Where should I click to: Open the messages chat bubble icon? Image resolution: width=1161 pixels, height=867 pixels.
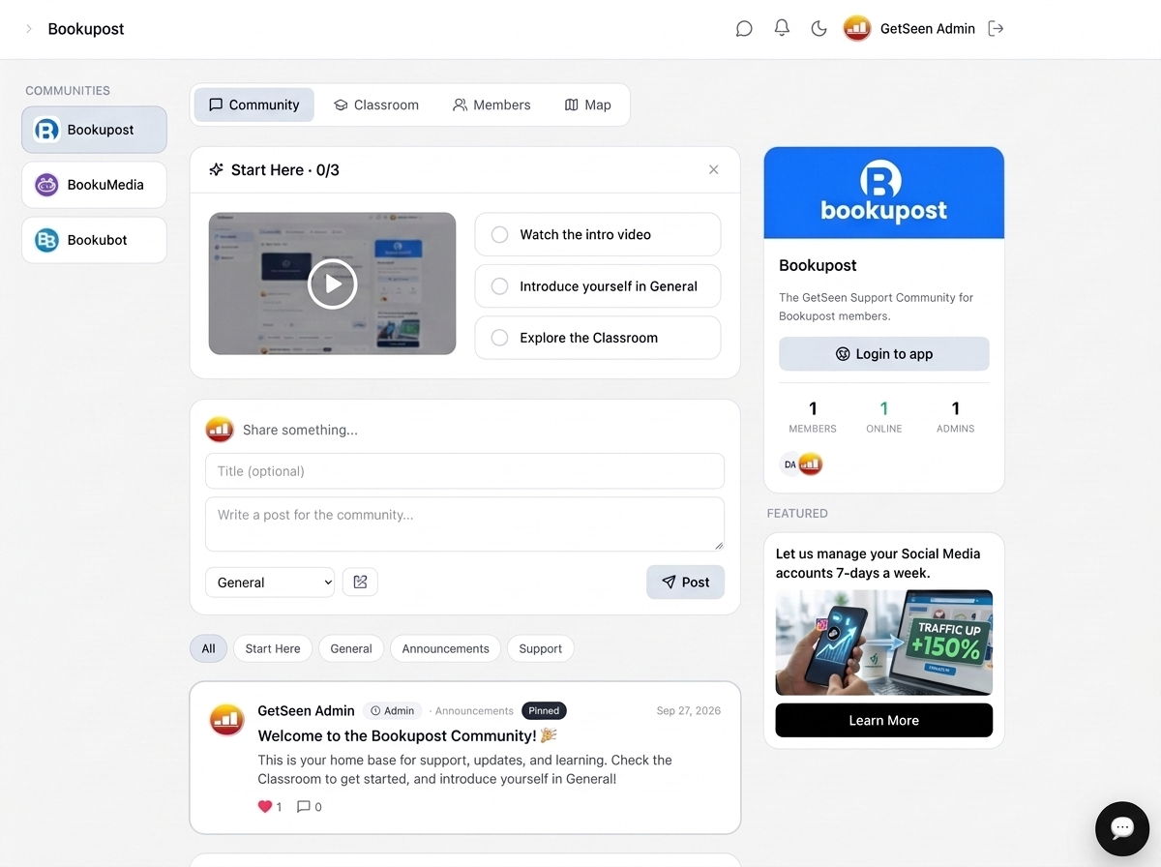coord(744,29)
